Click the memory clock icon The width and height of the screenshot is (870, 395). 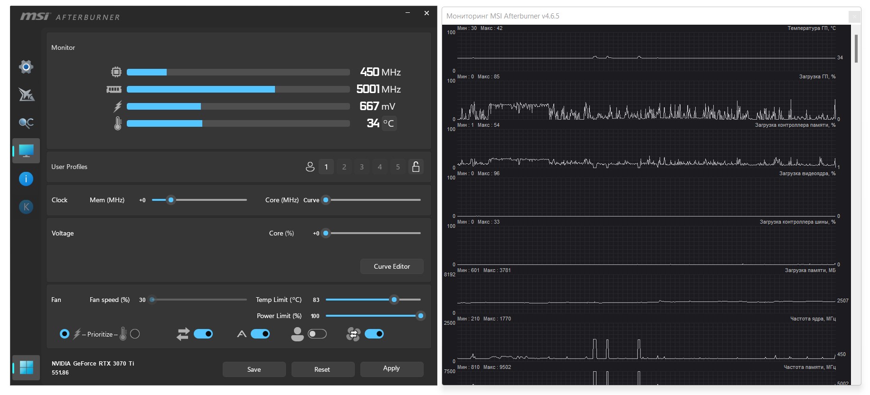click(x=114, y=89)
